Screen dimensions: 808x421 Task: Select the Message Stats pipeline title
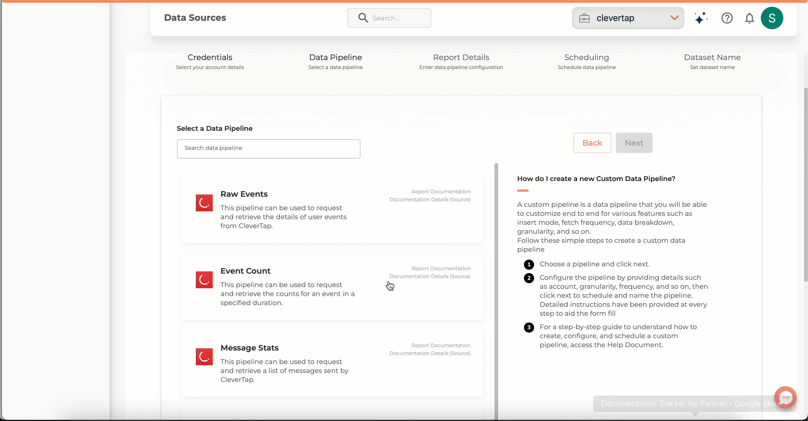click(249, 348)
